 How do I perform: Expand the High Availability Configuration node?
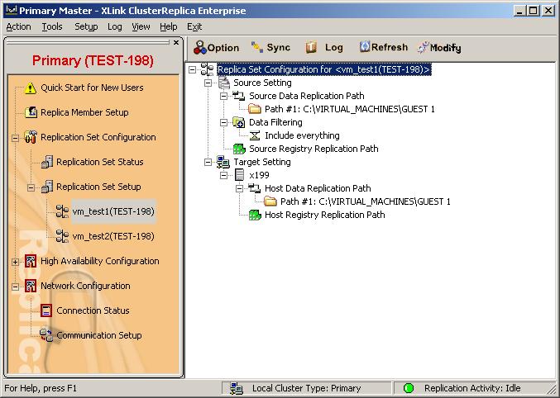15,261
